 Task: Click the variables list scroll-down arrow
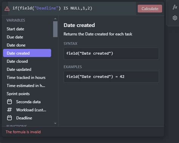(55, 123)
